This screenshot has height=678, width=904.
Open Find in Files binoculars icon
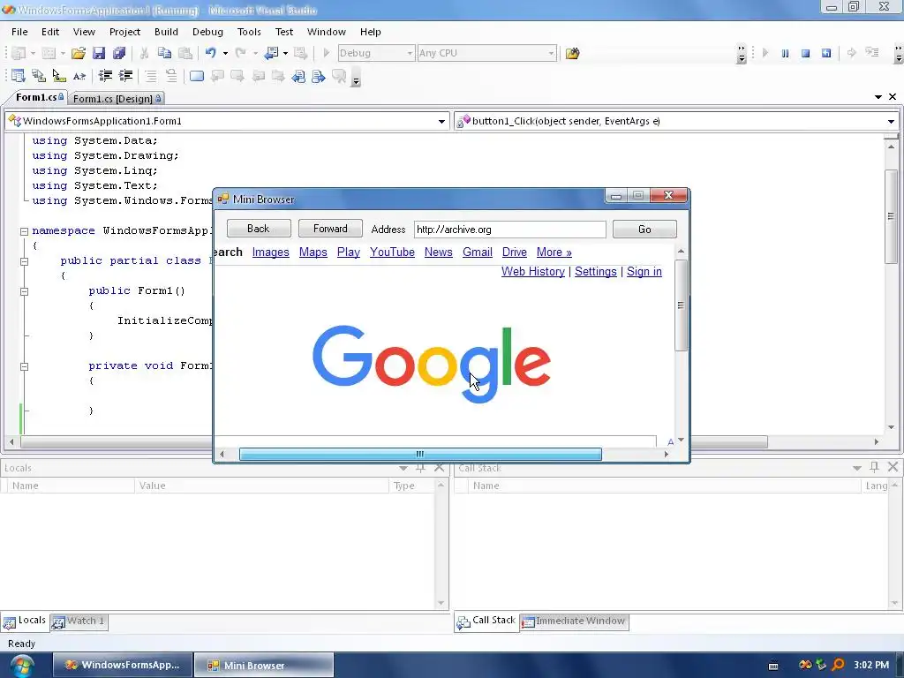(x=572, y=53)
